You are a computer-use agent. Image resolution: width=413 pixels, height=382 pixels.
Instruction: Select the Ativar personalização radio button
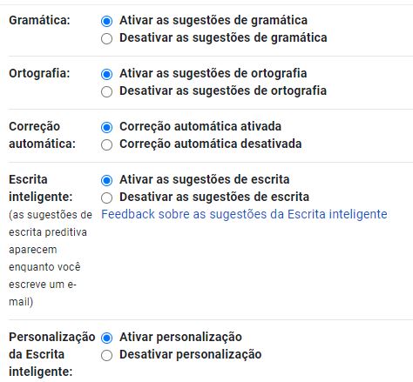pos(106,338)
